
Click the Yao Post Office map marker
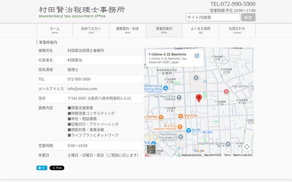click(x=179, y=97)
